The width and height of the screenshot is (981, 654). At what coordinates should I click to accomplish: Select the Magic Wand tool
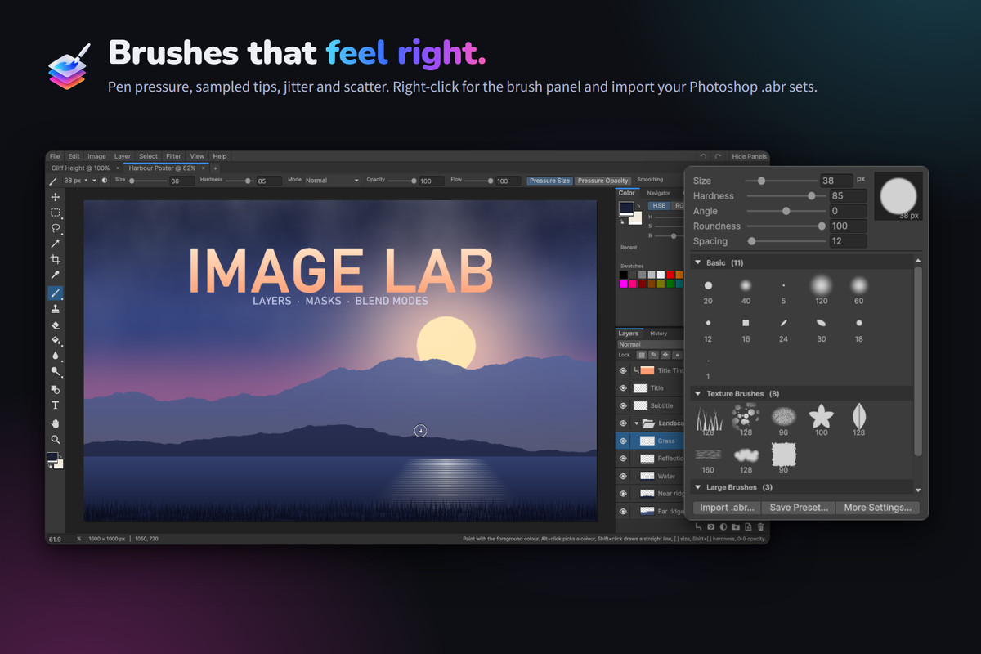(x=56, y=244)
